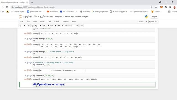Open the INDIAN SOCIETY F... bookmark
Viewport: 177px width, 100px height.
click(x=69, y=12)
